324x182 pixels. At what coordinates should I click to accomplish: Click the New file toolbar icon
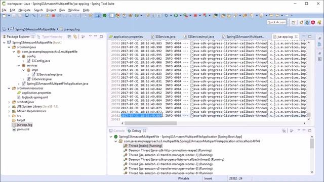coord(5,16)
